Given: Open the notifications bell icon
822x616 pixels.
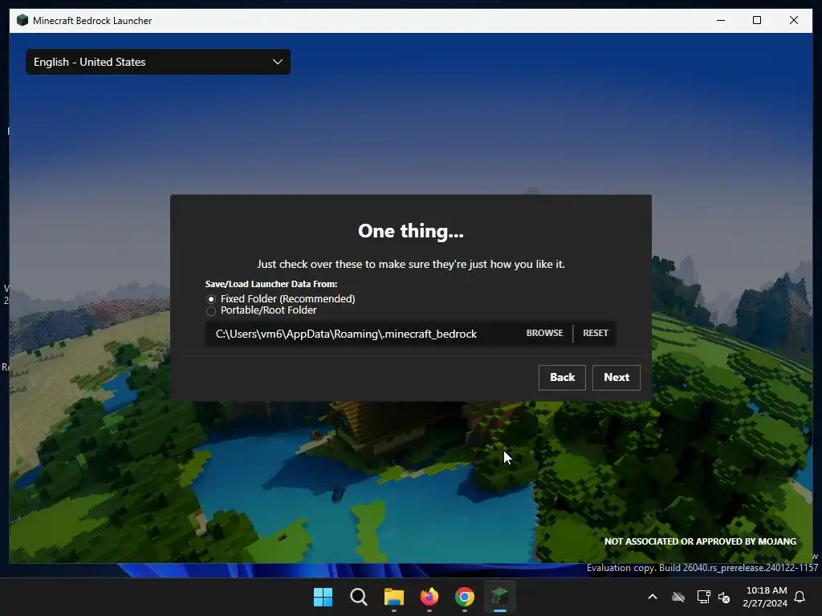Looking at the screenshot, I should pos(800,597).
